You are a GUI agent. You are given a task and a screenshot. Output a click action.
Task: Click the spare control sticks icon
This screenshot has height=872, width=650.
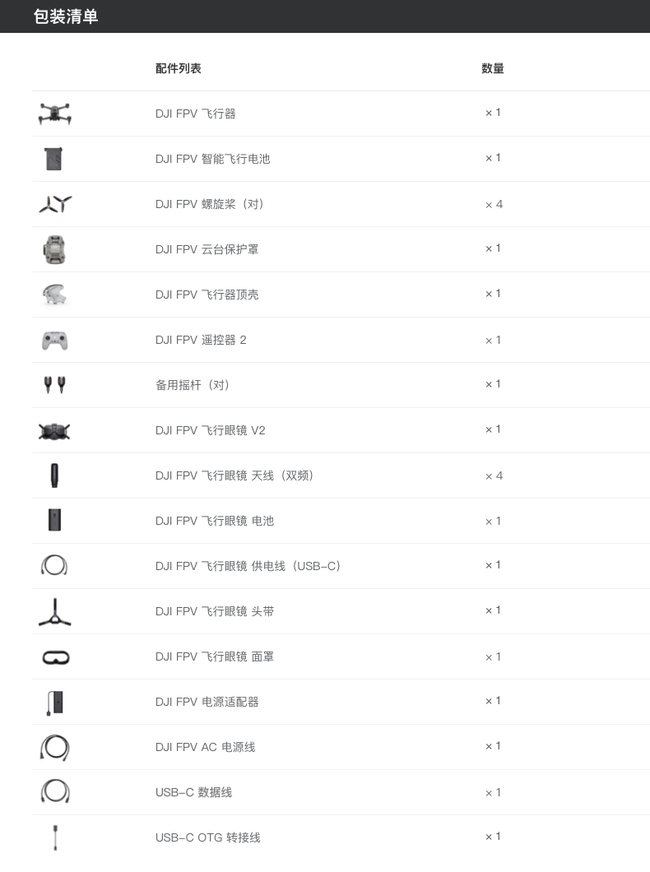(x=54, y=385)
